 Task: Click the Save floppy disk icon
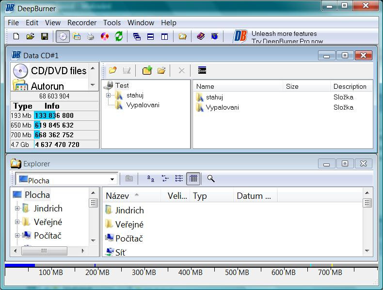[x=44, y=36]
